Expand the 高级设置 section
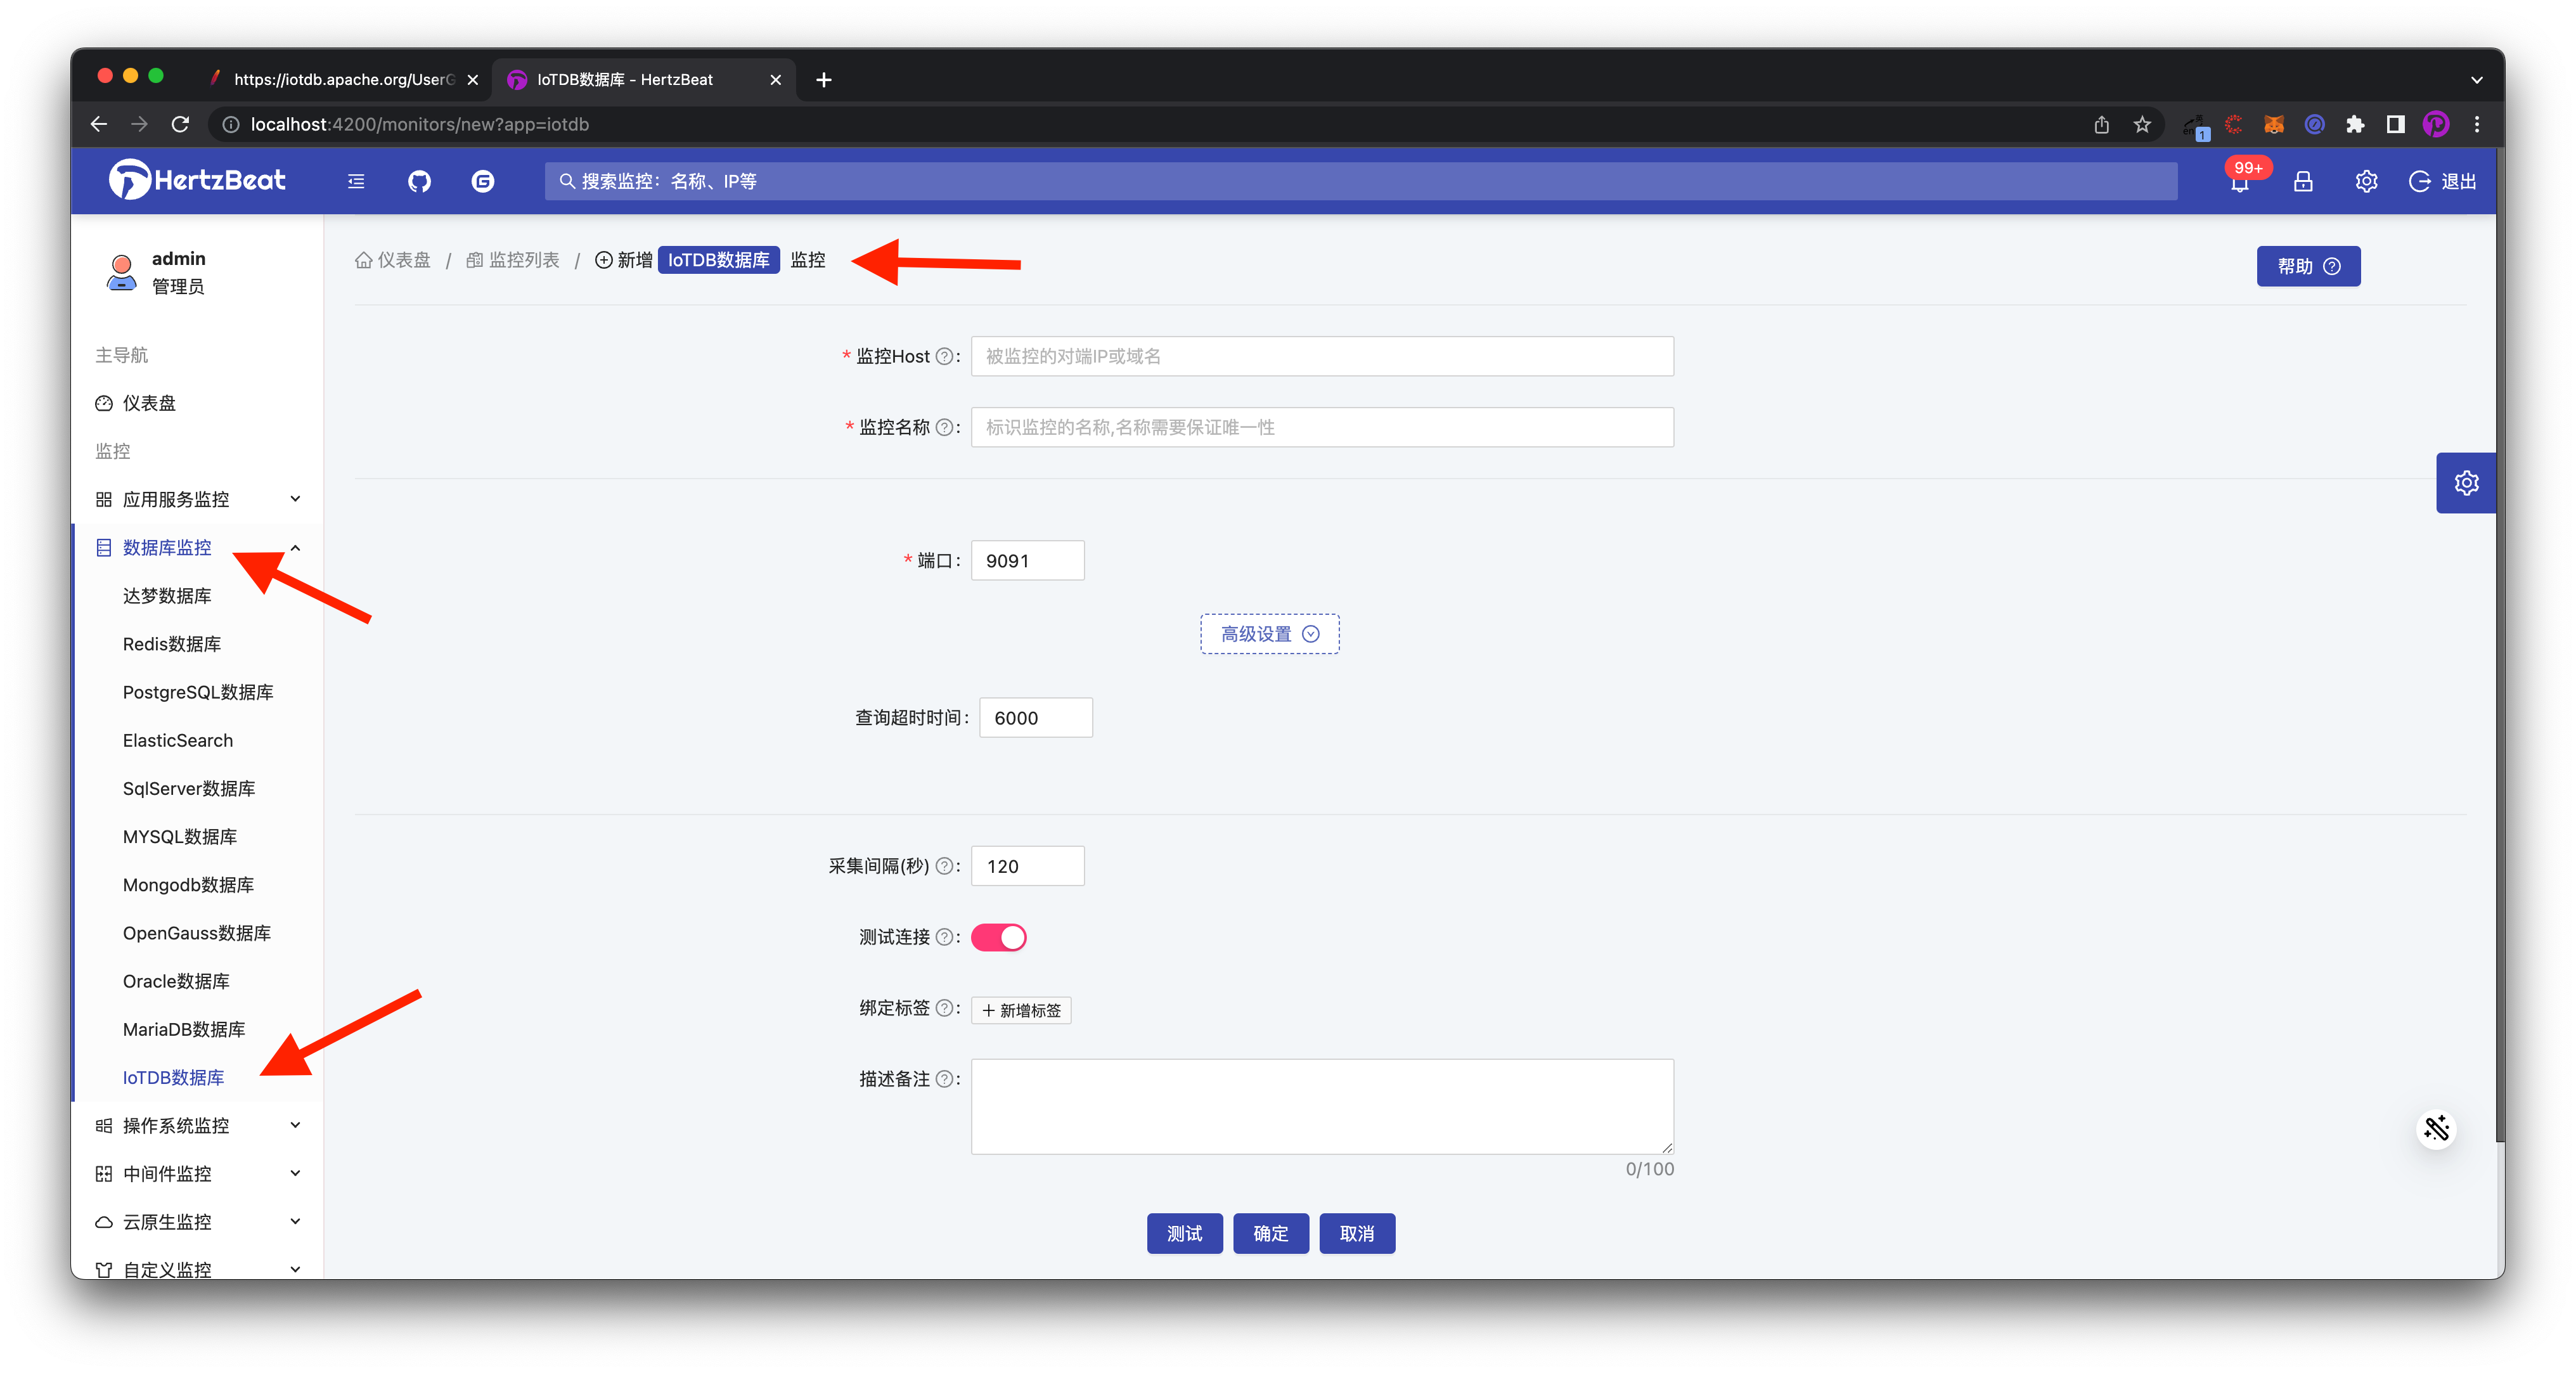The width and height of the screenshot is (2576, 1373). coord(1269,634)
